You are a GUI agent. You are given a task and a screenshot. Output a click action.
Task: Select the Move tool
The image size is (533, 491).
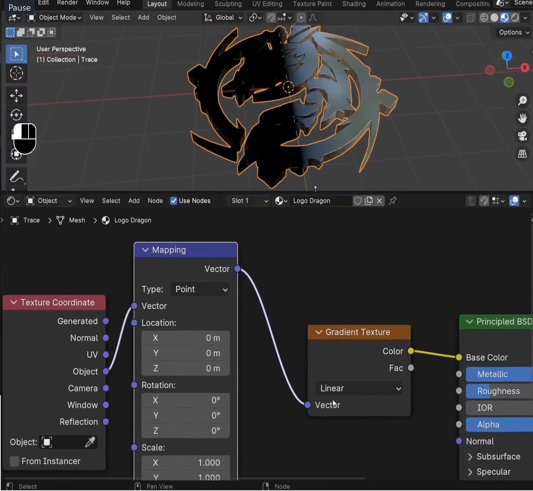coord(16,95)
